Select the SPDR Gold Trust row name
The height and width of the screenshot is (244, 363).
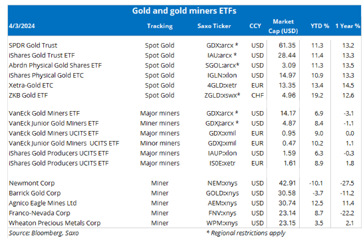(x=33, y=45)
